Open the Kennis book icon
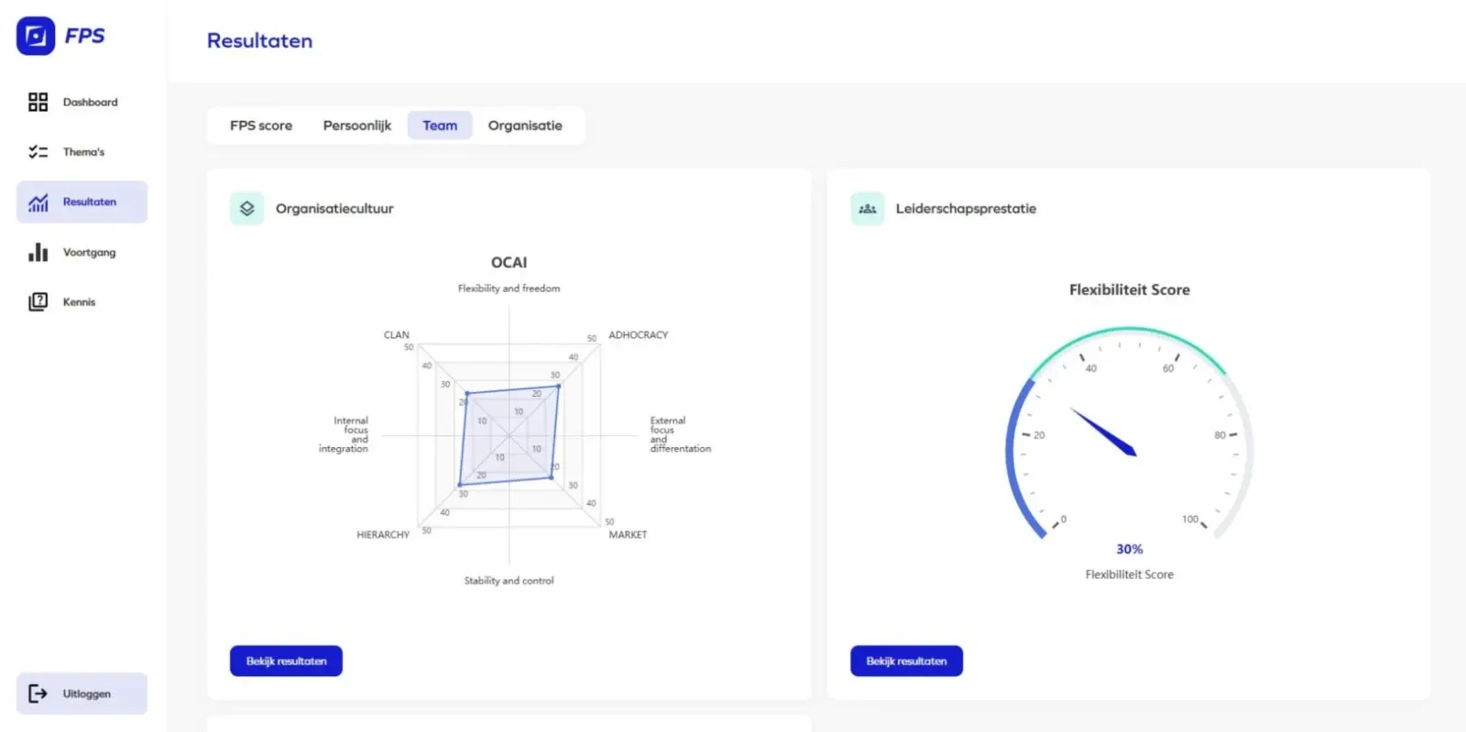 [x=38, y=301]
